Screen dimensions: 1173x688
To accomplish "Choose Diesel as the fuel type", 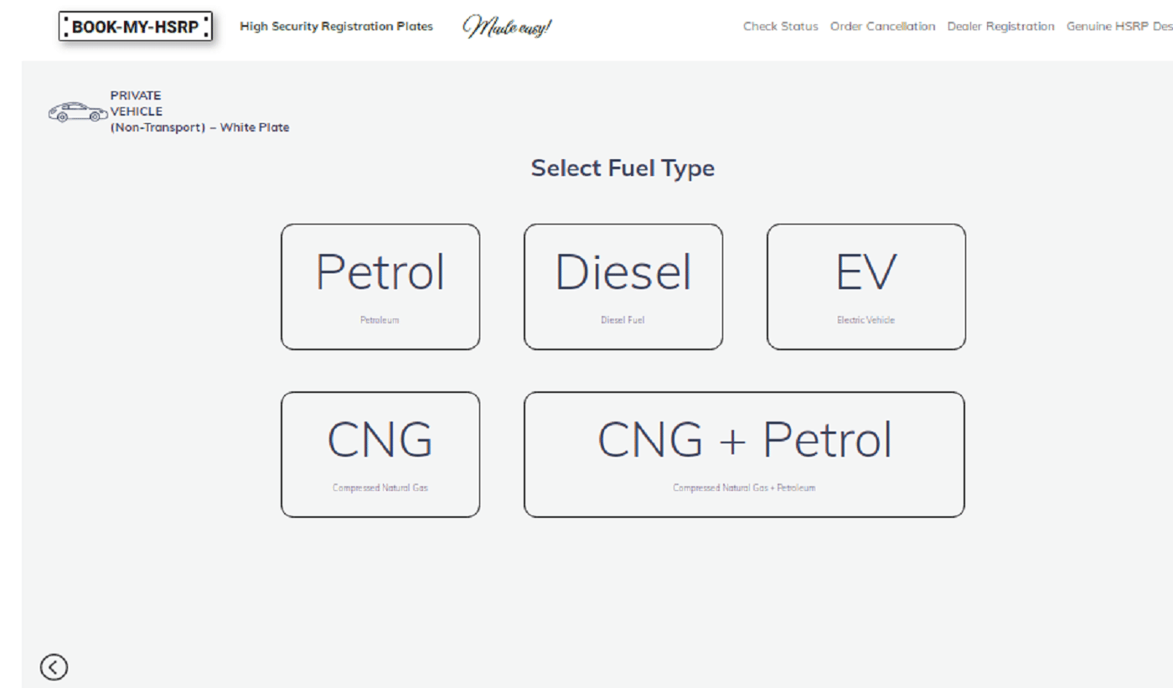I will point(623,287).
